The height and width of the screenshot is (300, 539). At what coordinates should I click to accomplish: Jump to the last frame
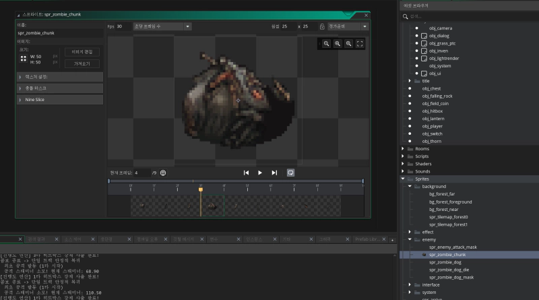click(x=274, y=173)
